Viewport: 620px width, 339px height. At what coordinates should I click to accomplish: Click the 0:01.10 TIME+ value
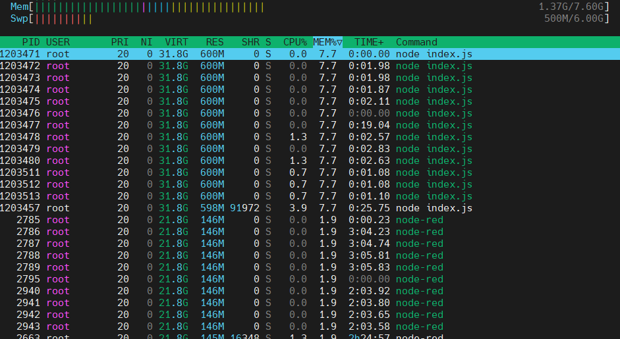[369, 196]
